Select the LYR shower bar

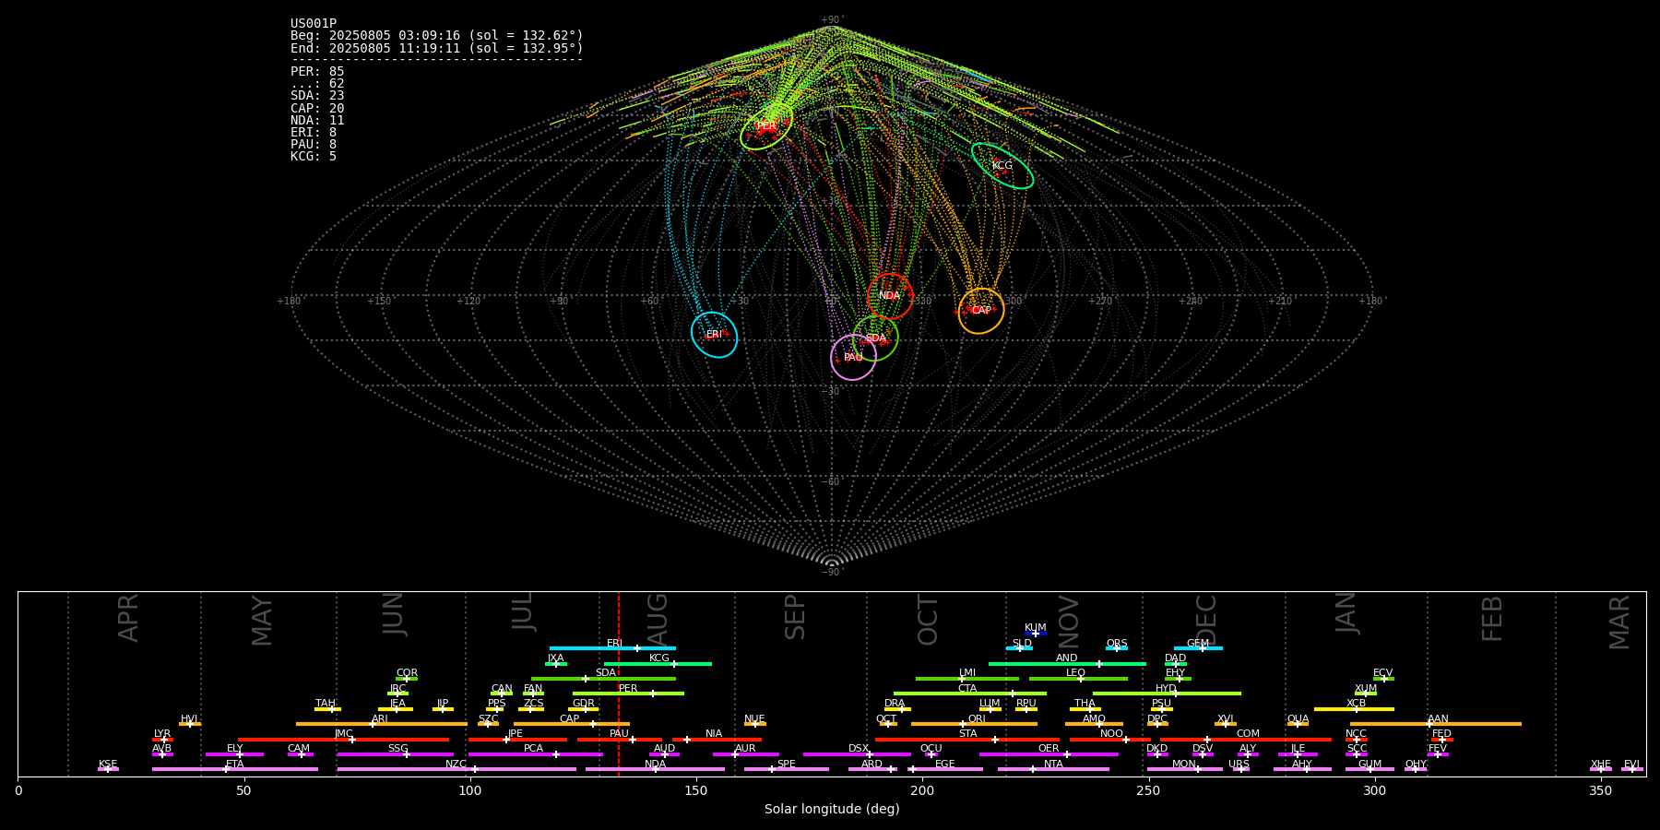tap(162, 740)
